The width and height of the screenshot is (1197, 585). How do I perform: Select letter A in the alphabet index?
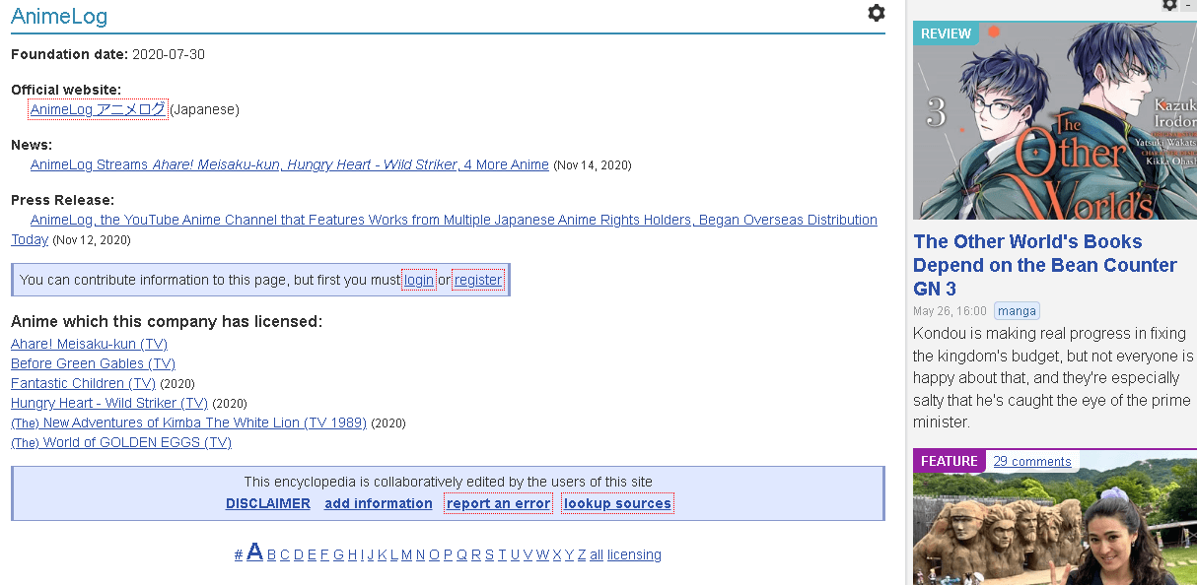point(254,552)
